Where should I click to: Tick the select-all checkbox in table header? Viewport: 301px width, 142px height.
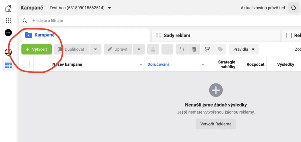click(x=26, y=64)
